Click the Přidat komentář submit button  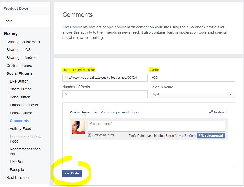click(x=211, y=135)
